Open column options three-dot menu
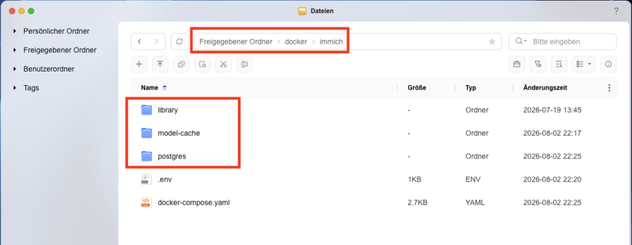Viewport: 632px width, 245px height. 609,88
